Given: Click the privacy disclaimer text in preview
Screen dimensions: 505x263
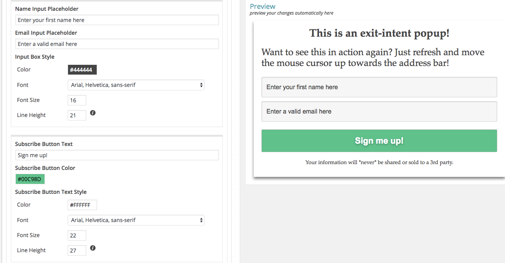Looking at the screenshot, I should (379, 162).
